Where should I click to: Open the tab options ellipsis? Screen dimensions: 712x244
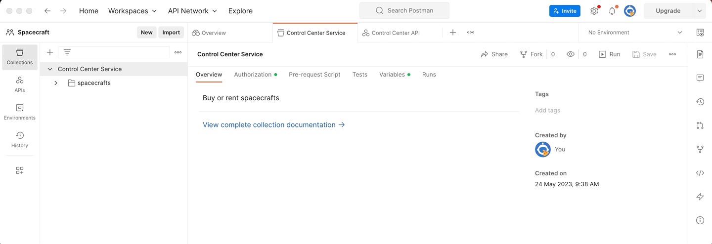click(471, 33)
